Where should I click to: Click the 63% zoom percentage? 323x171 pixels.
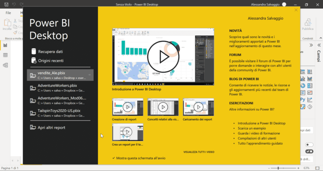coord(306,168)
